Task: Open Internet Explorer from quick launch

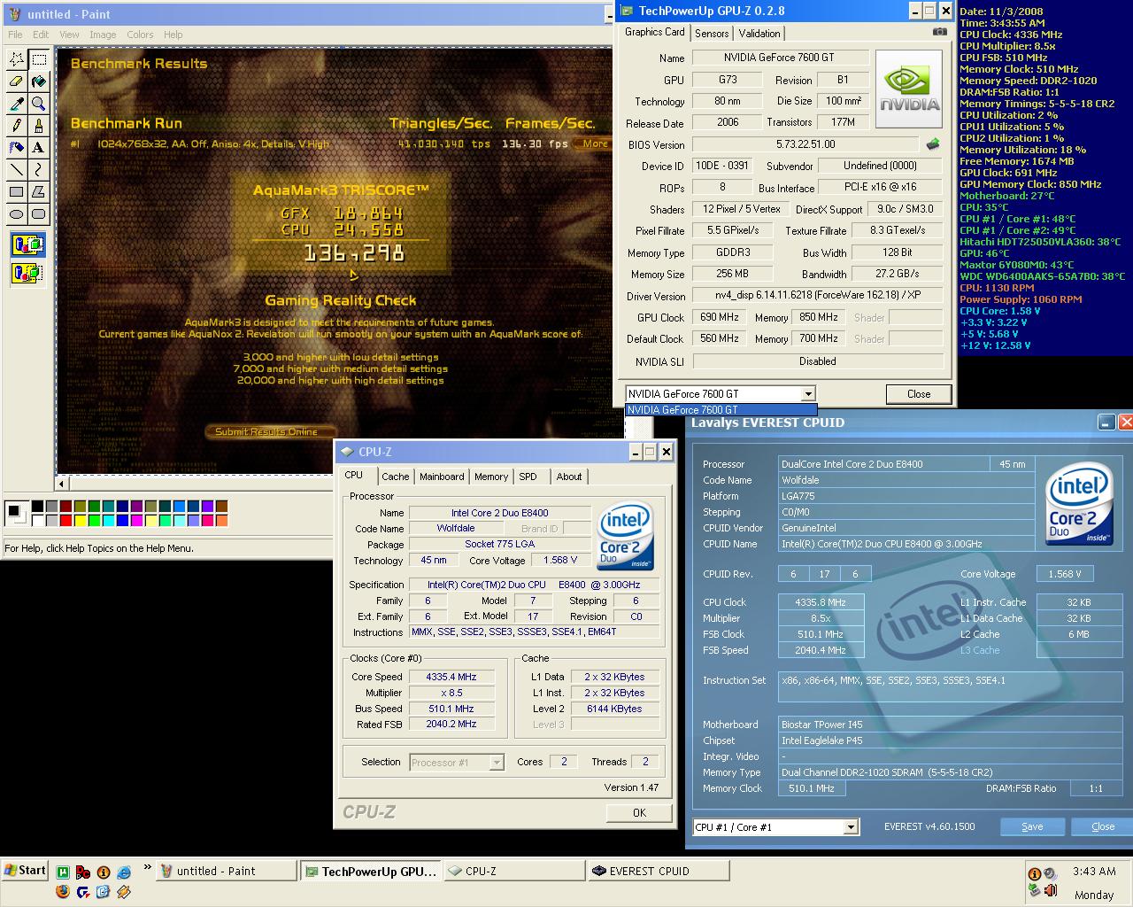Action: pos(124,872)
